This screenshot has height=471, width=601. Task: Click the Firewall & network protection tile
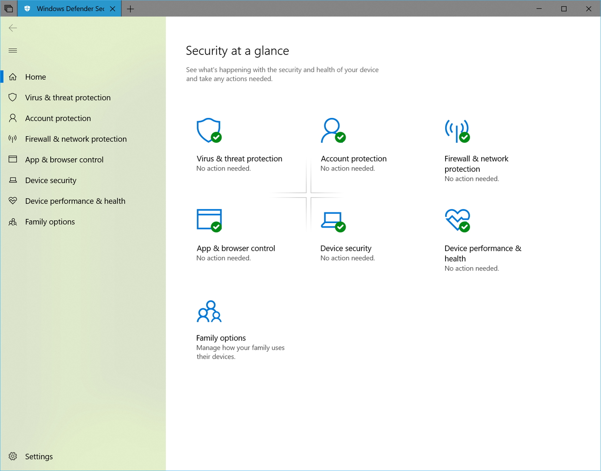click(458, 131)
